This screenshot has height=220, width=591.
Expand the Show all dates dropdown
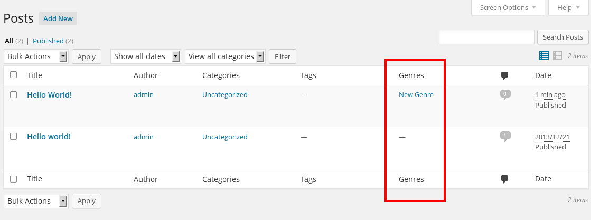pos(145,56)
